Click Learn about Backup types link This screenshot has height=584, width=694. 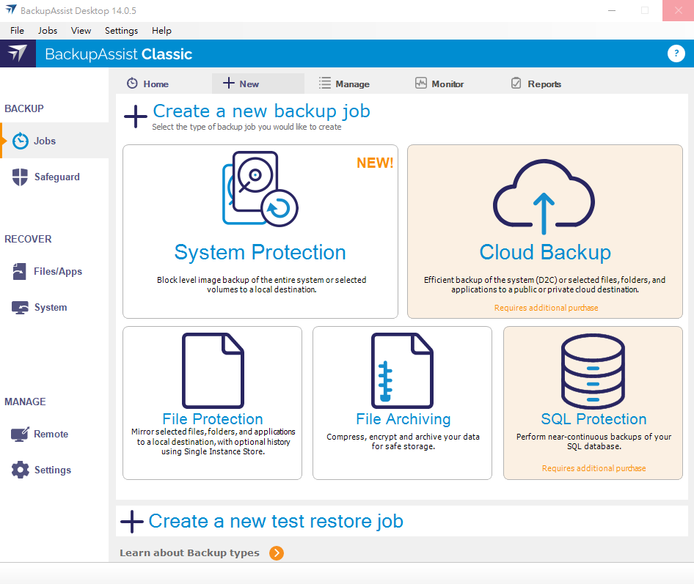189,552
